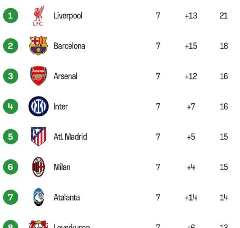Click the green rank 7 badge

[10, 197]
